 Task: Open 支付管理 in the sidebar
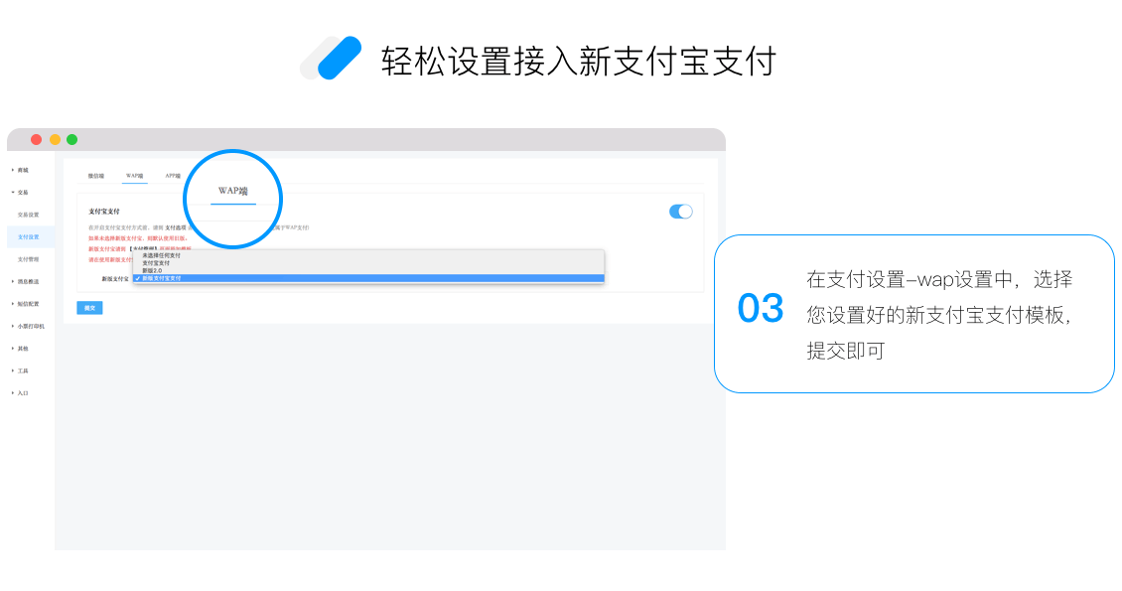[x=29, y=259]
